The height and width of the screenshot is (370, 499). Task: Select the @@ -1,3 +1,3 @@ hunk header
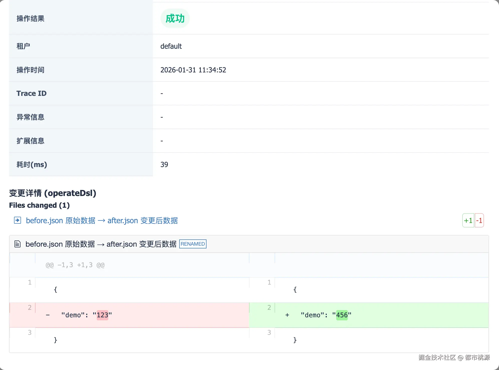tap(75, 265)
